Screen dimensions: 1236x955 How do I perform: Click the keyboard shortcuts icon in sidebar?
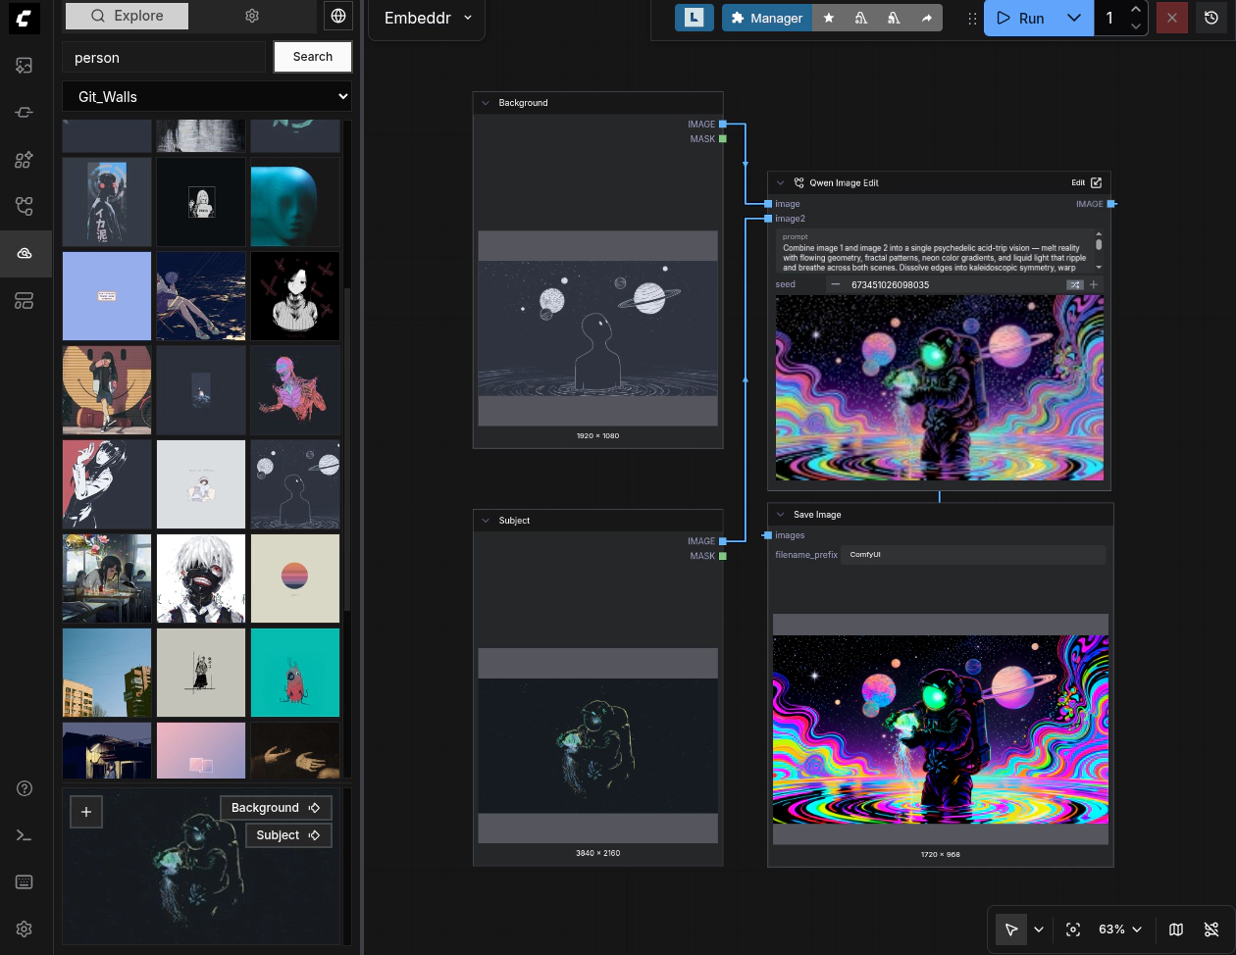click(25, 882)
